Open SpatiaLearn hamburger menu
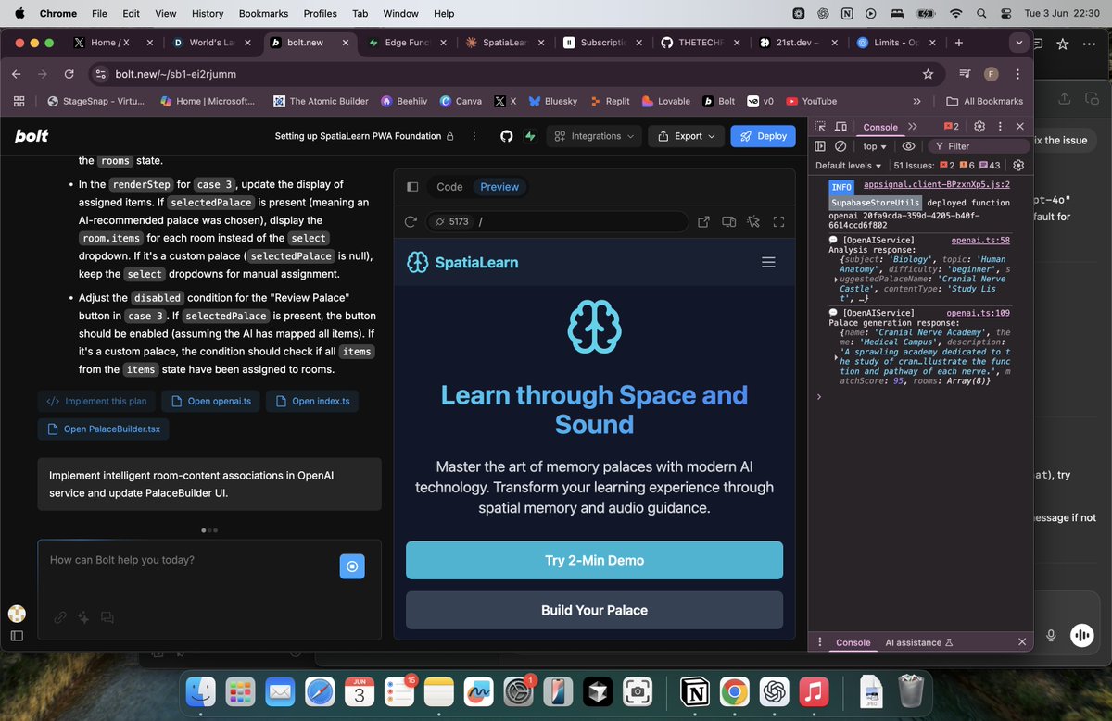Viewport: 1112px width, 721px height. point(768,263)
